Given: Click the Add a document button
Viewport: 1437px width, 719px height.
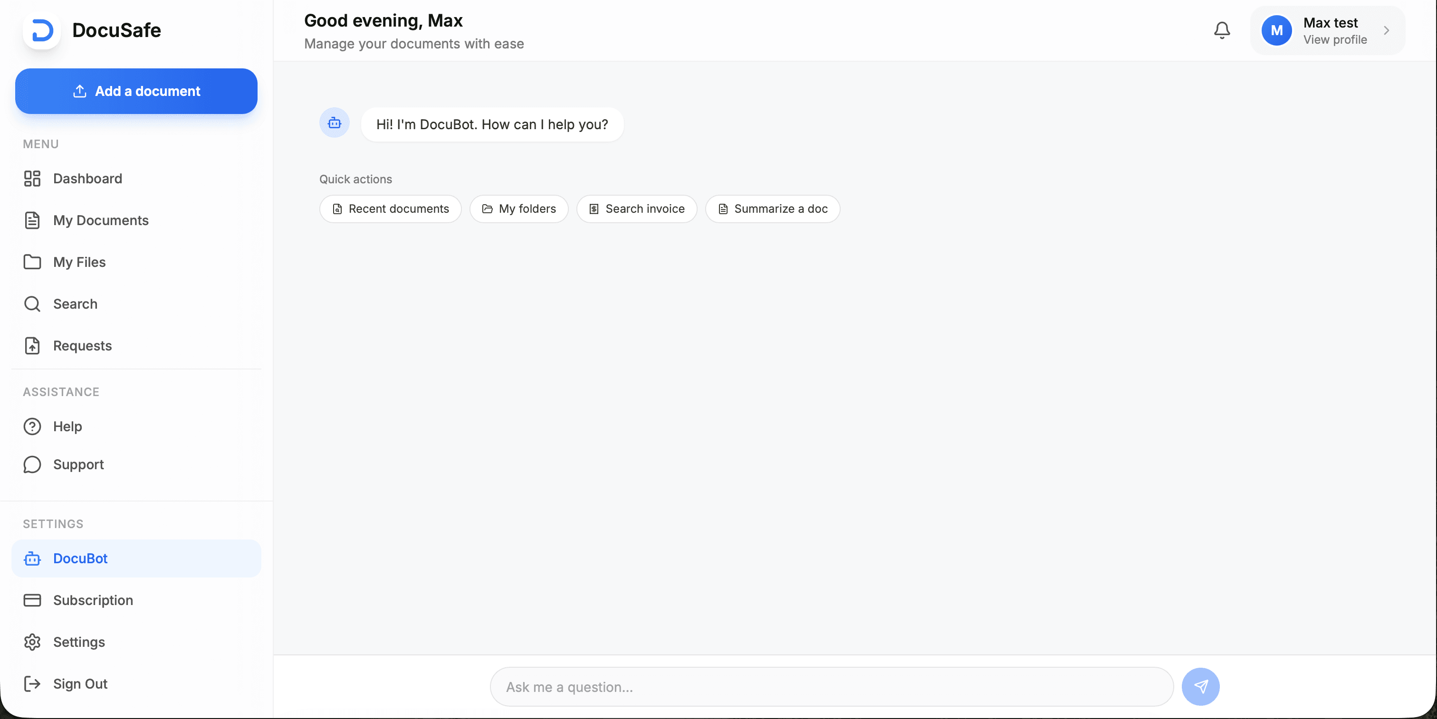Looking at the screenshot, I should tap(135, 91).
